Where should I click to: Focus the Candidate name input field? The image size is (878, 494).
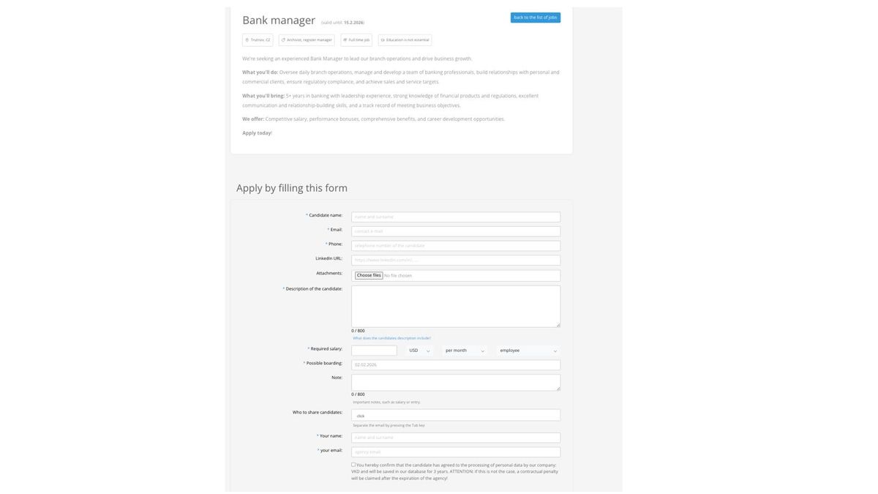click(456, 217)
